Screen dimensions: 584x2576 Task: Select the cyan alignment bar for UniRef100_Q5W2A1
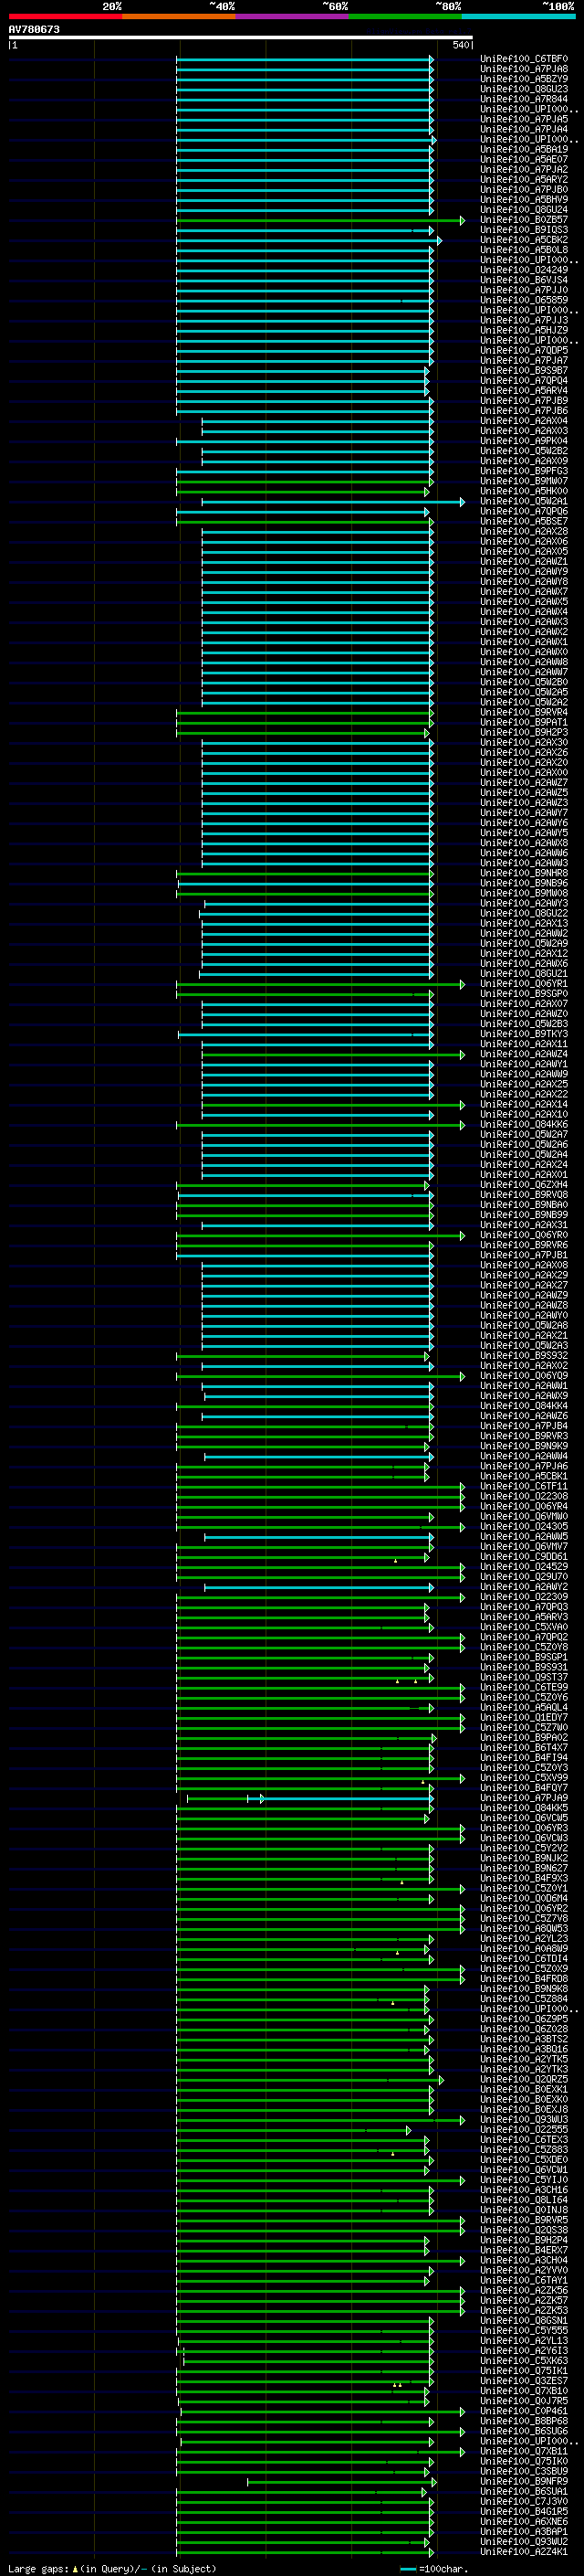[333, 502]
